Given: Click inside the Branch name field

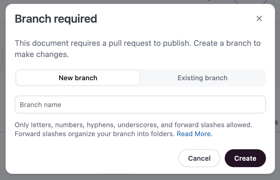Looking at the screenshot, I should [140, 104].
